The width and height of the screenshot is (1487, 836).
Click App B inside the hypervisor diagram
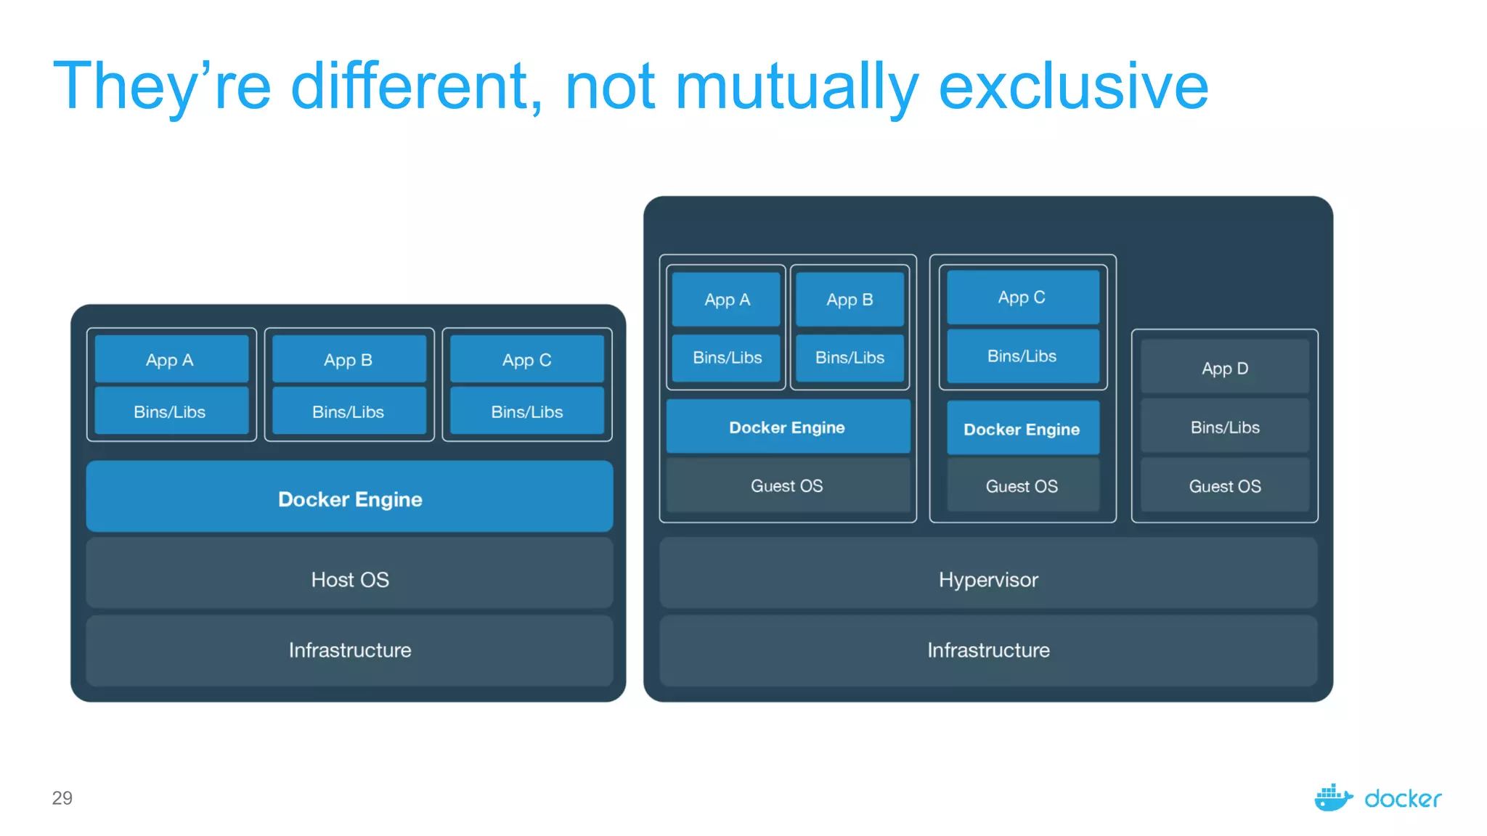850,299
